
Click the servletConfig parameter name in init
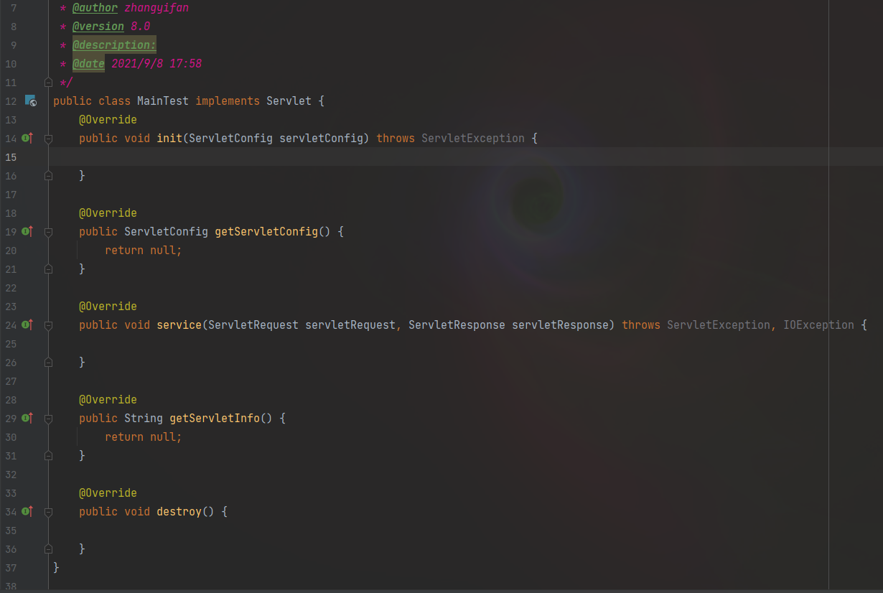(x=322, y=138)
